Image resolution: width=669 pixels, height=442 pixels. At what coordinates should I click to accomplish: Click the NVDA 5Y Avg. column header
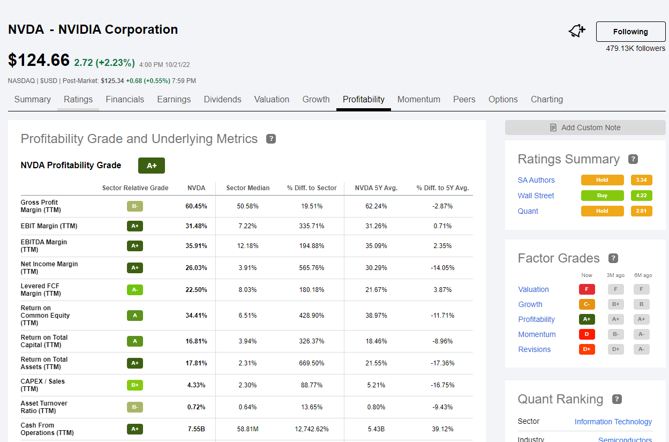click(x=376, y=188)
